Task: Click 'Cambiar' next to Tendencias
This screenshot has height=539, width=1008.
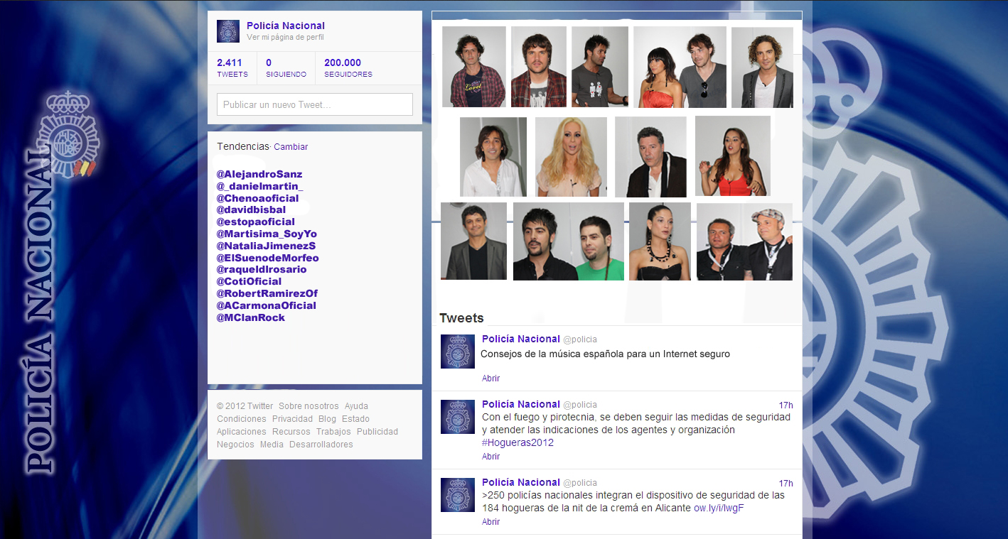Action: 291,147
